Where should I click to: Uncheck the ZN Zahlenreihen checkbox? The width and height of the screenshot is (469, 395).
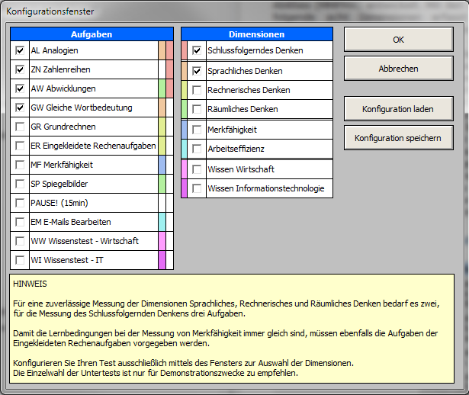(x=20, y=69)
